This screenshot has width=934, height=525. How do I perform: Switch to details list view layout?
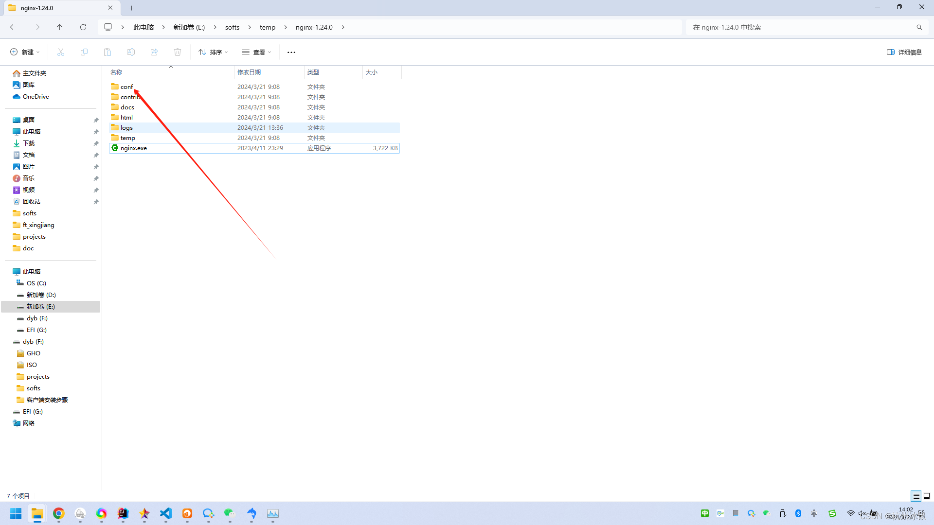pos(916,496)
